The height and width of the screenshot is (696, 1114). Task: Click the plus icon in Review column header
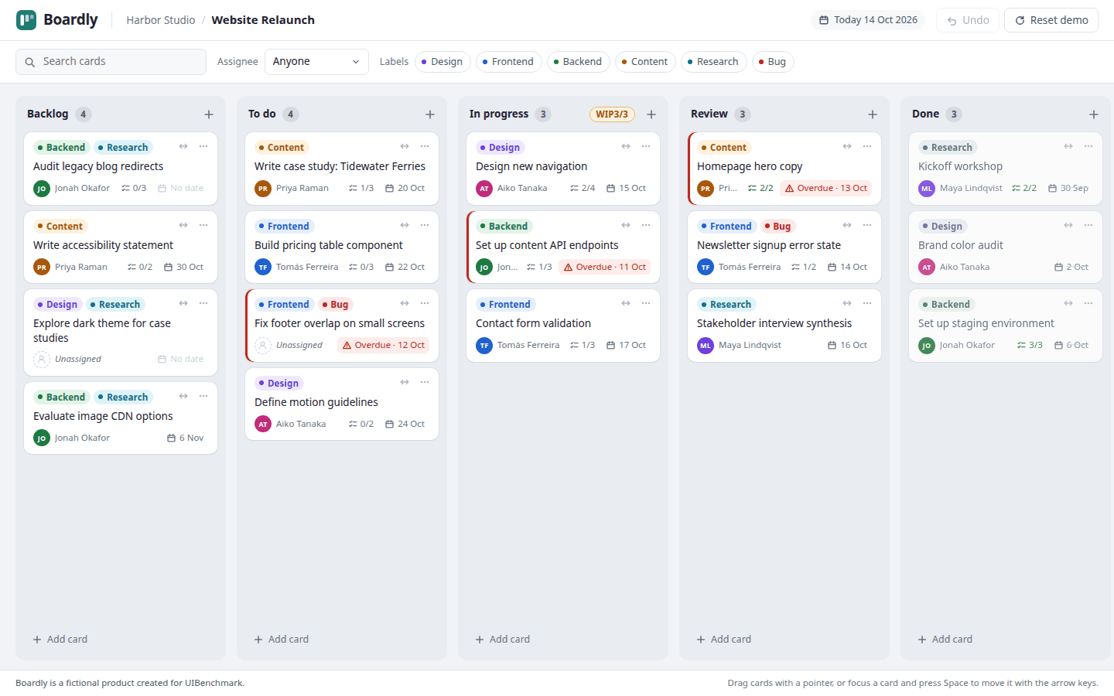coord(873,114)
